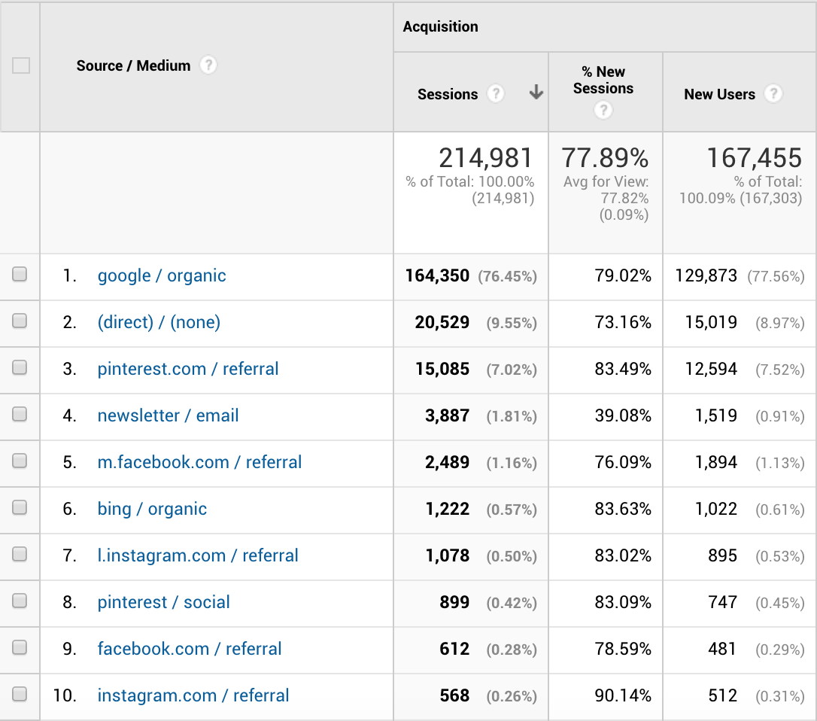
Task: Select new users value 512
Action: (x=722, y=695)
